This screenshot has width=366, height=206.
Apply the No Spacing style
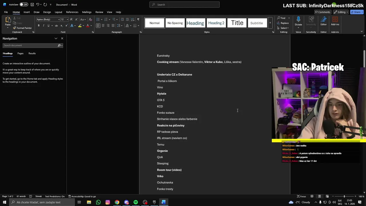point(175,23)
